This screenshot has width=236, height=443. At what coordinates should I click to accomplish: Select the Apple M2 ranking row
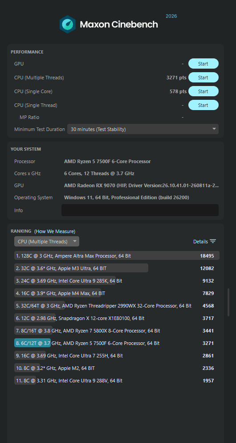tap(117, 368)
